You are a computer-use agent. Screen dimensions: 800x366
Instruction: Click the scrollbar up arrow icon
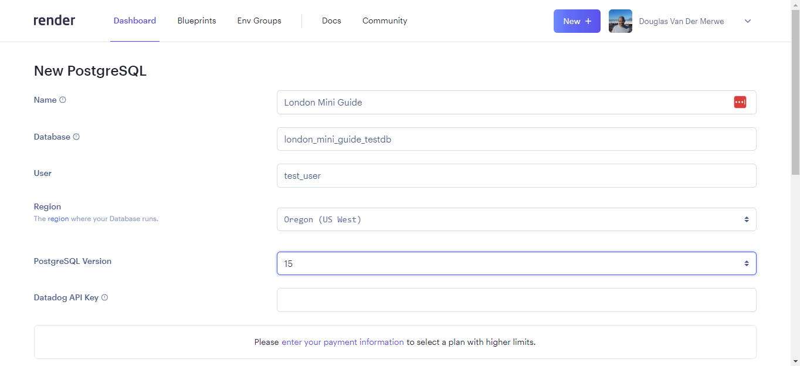tap(795, 5)
